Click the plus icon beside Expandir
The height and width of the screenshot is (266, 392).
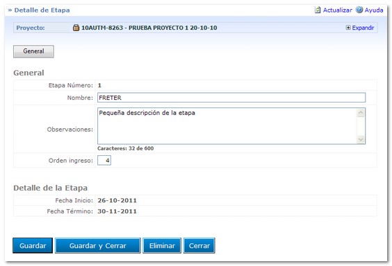tap(348, 28)
